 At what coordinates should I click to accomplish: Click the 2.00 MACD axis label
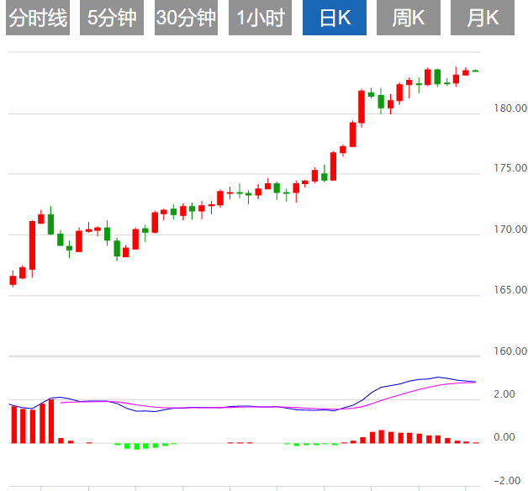pos(504,394)
